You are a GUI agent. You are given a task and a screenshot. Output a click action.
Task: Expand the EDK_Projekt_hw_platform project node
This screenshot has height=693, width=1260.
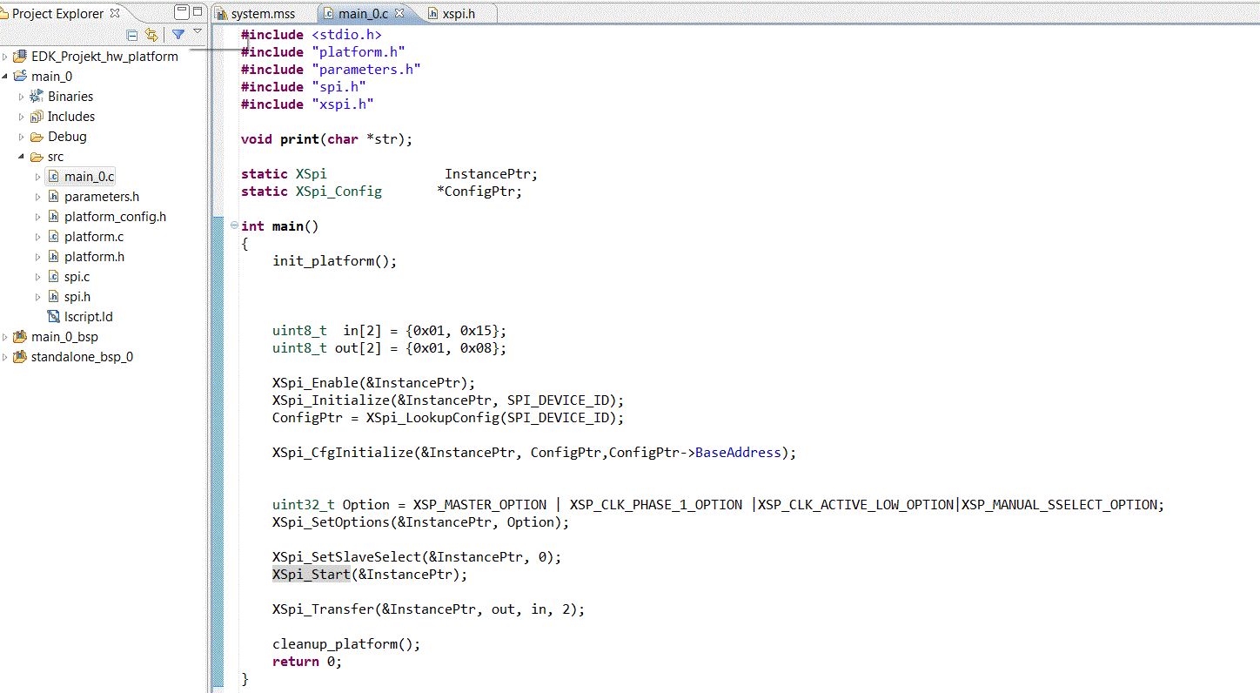point(5,57)
